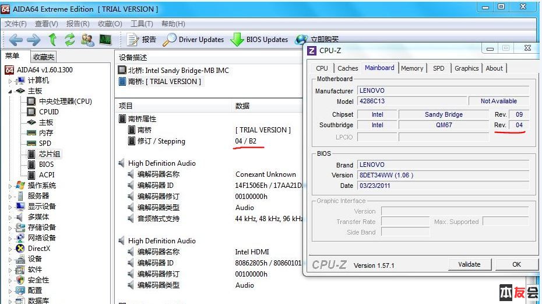Click the 安全性 shield icon
Viewport: 542px width, 304px height.
pos(21,279)
